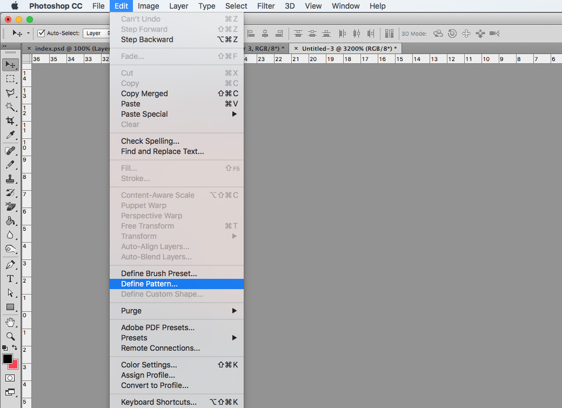Choose Assign Profile menu item

coord(177,375)
